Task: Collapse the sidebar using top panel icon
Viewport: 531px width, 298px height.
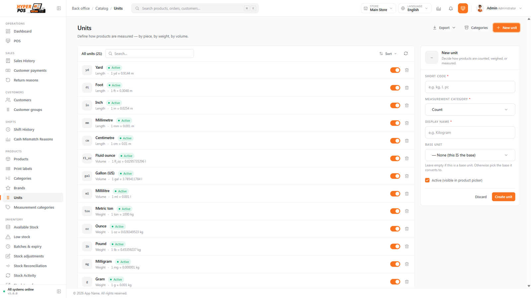Action: (x=59, y=8)
